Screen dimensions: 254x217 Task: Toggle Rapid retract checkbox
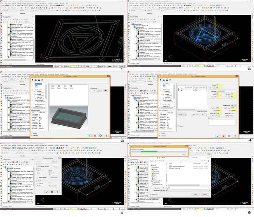click(226, 116)
